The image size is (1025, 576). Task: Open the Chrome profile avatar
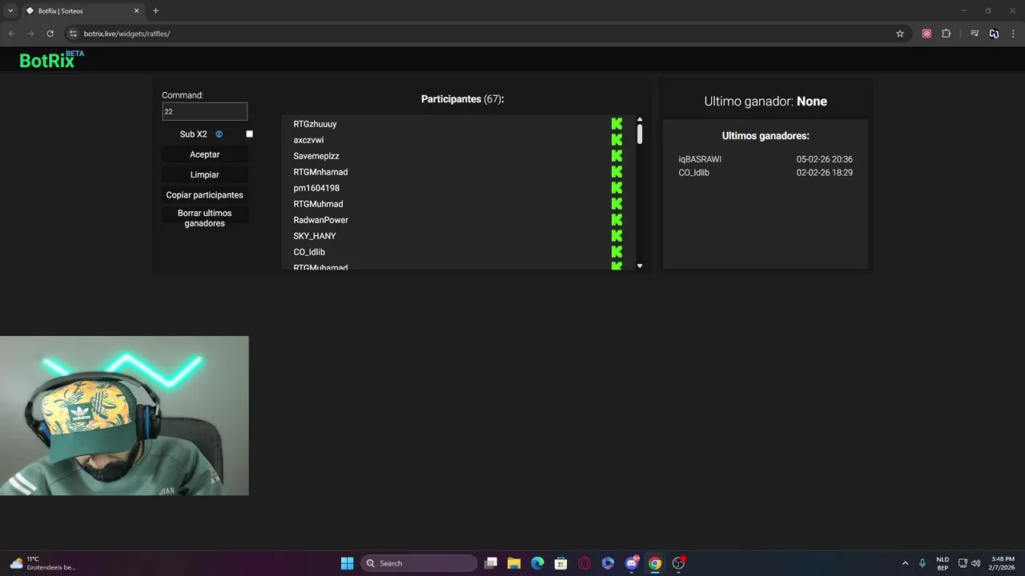(x=994, y=34)
